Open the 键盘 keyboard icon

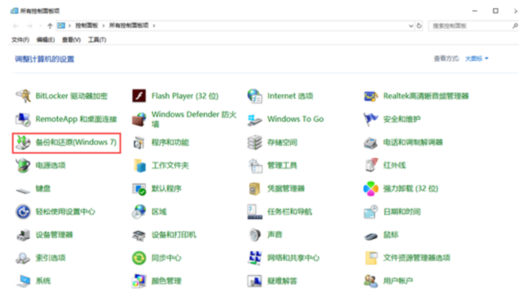pos(23,191)
